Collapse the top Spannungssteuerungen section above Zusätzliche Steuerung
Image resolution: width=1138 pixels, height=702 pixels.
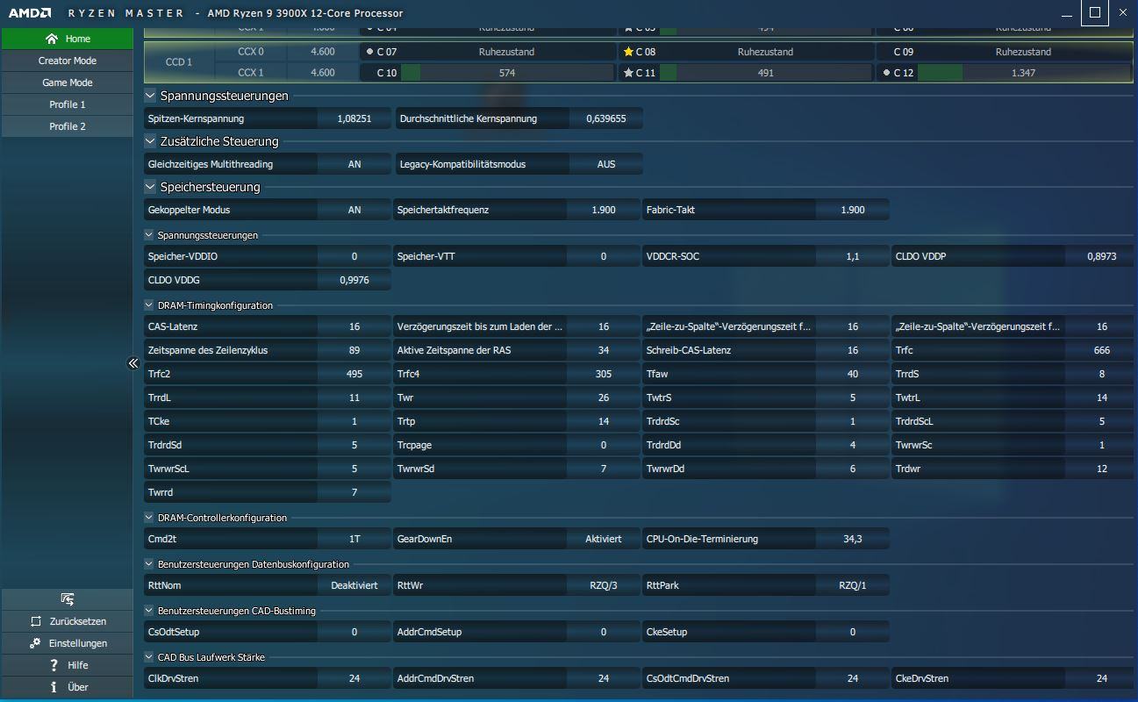[x=150, y=96]
